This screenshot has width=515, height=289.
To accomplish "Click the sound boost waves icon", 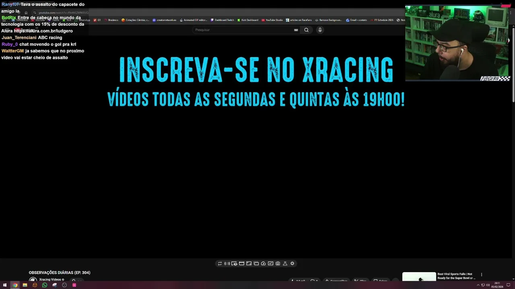I will tap(227, 263).
